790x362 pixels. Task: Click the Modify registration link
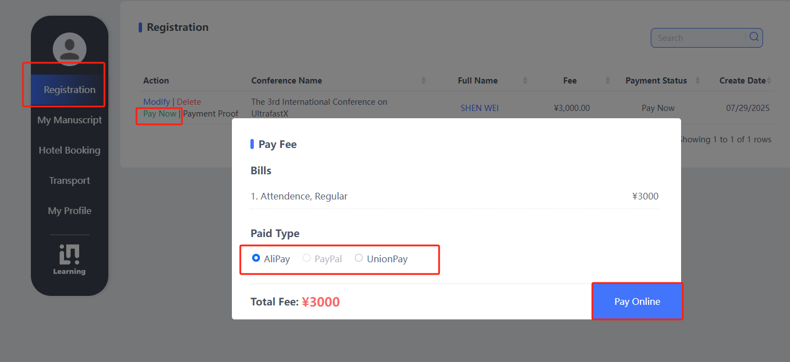coord(157,102)
